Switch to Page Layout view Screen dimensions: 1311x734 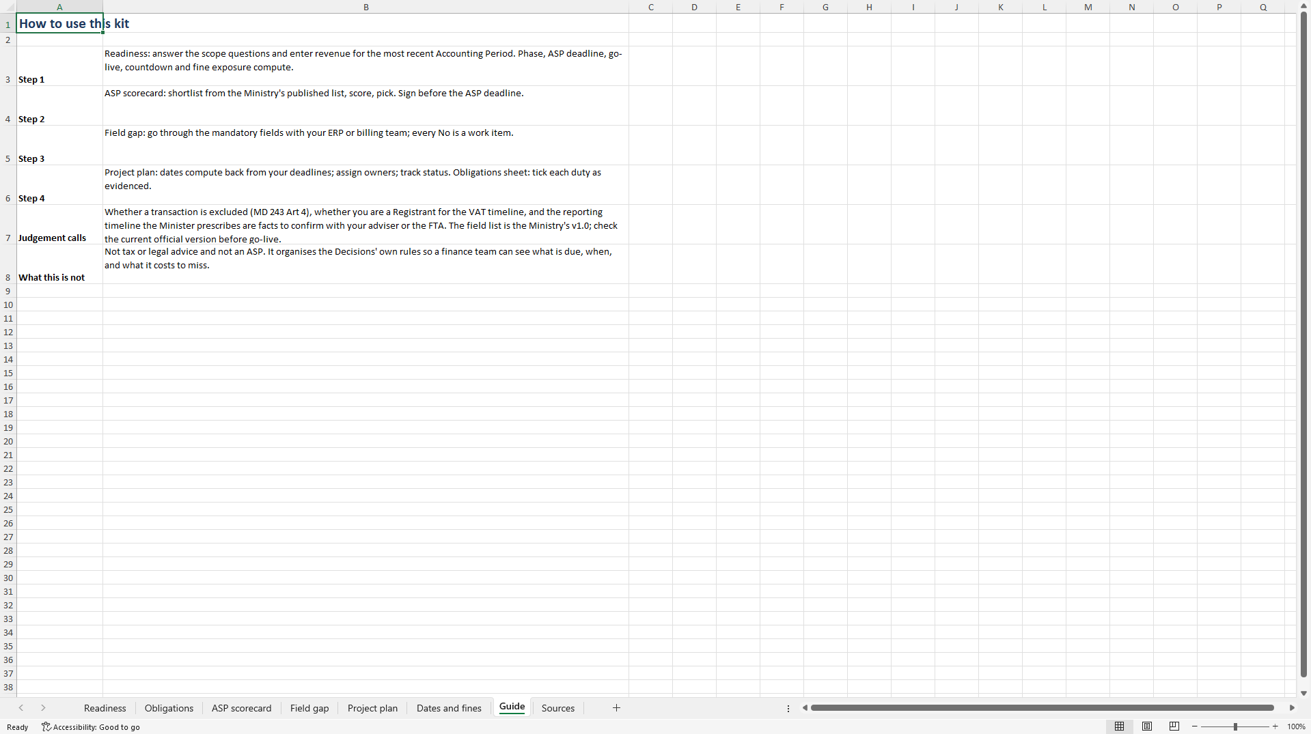coord(1147,726)
